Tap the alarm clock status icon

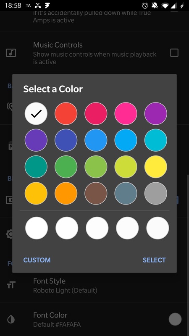coord(145,5)
